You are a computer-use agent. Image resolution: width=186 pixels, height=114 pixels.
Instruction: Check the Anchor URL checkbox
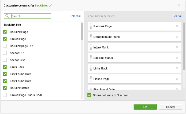pyautogui.click(x=5, y=53)
